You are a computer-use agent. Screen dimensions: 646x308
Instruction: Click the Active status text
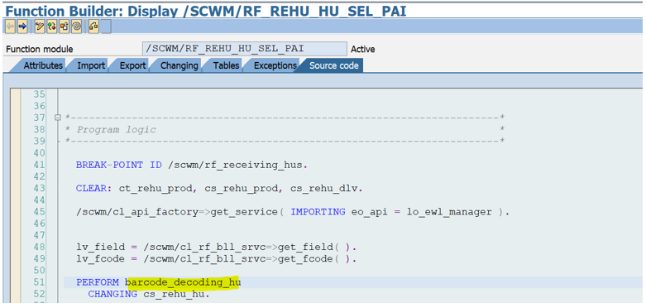coord(362,49)
